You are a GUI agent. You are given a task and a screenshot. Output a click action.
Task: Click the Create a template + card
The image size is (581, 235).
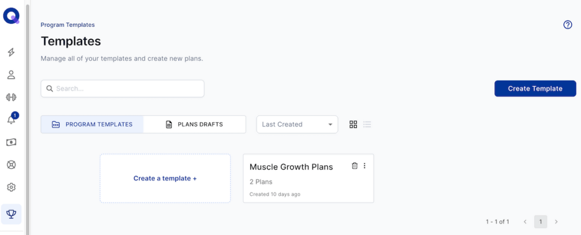point(165,178)
